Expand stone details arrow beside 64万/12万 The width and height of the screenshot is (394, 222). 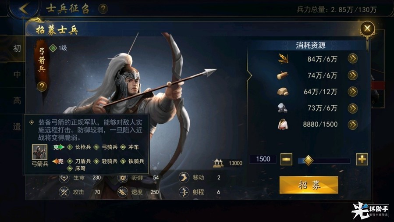click(352, 92)
